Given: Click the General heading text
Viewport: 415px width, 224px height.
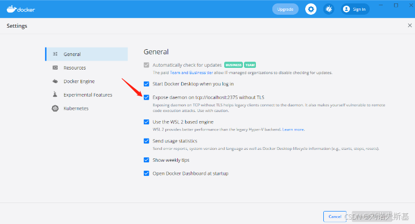Looking at the screenshot, I should click(156, 52).
